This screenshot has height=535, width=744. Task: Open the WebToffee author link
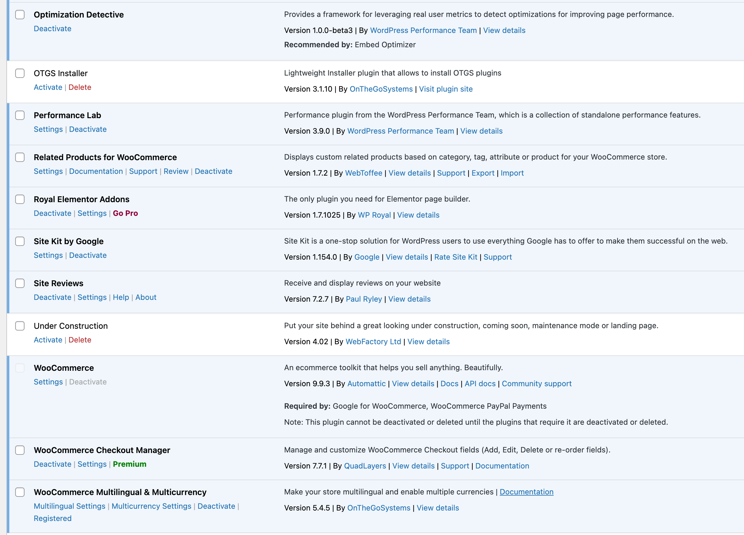(x=364, y=173)
